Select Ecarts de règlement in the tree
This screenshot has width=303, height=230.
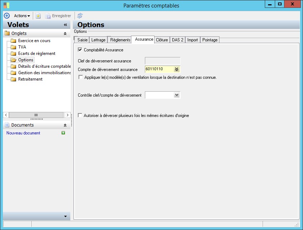point(37,53)
